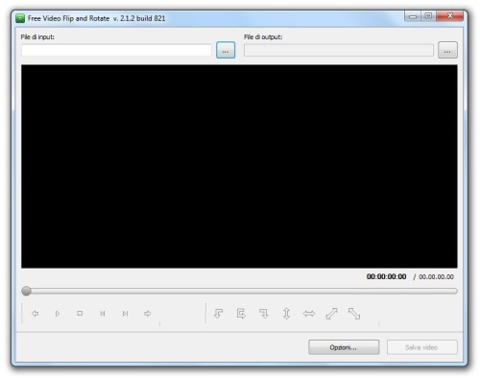Click the Salva video button
The width and height of the screenshot is (480, 378).
coord(421,347)
